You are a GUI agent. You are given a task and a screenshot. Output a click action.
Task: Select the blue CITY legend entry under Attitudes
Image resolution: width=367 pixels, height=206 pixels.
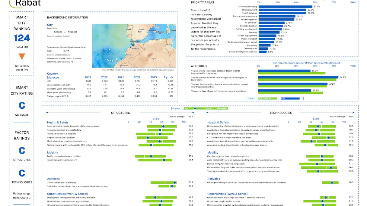pyautogui.click(x=290, y=98)
